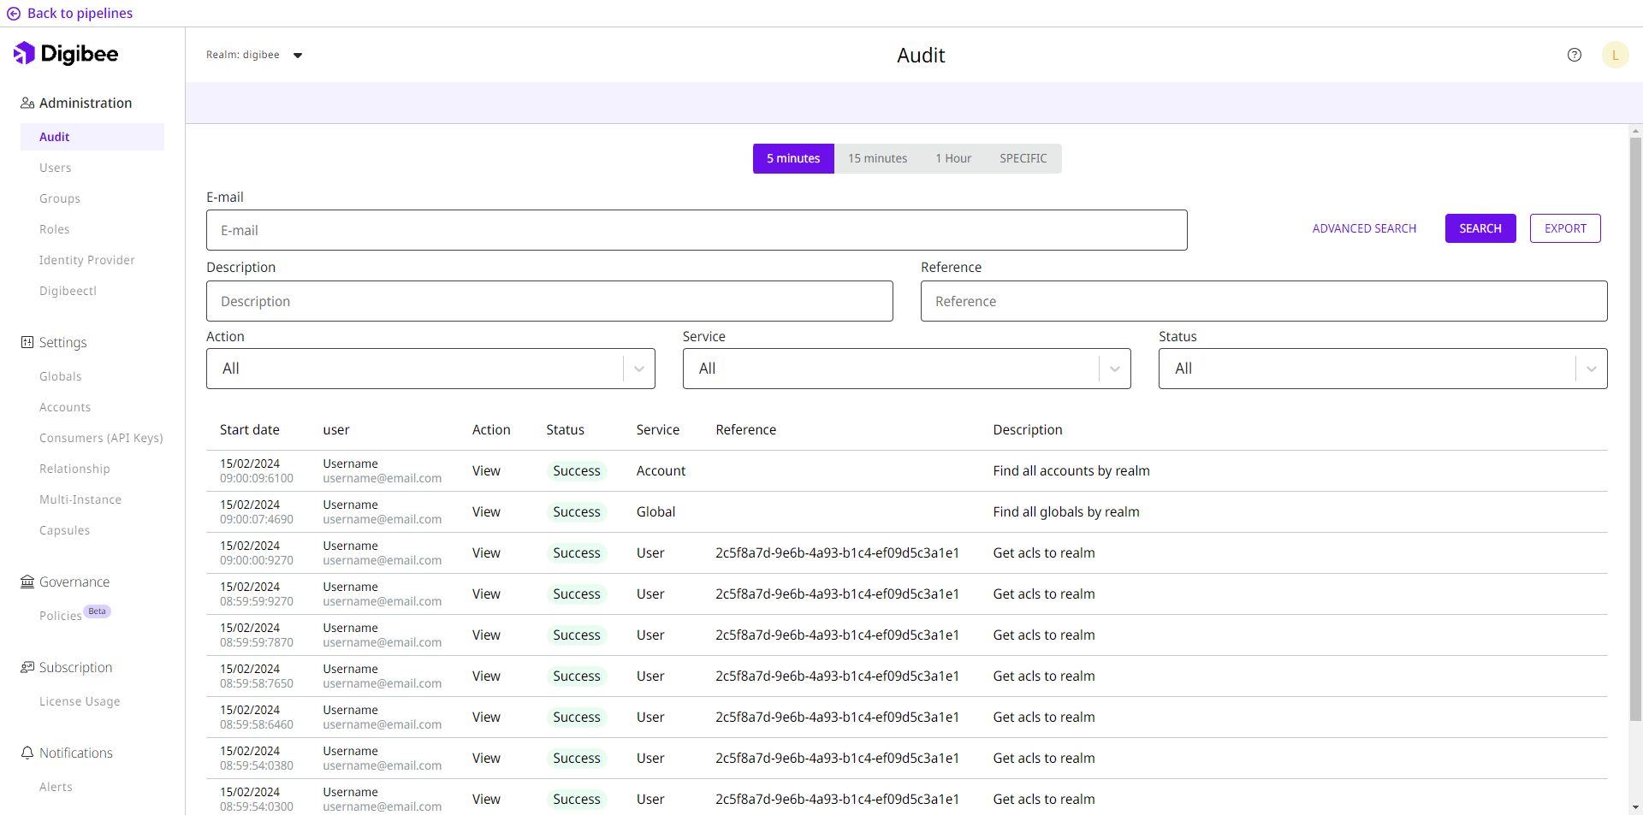Expand the Realm: digibee dropdown
The height and width of the screenshot is (815, 1643).
(x=298, y=55)
